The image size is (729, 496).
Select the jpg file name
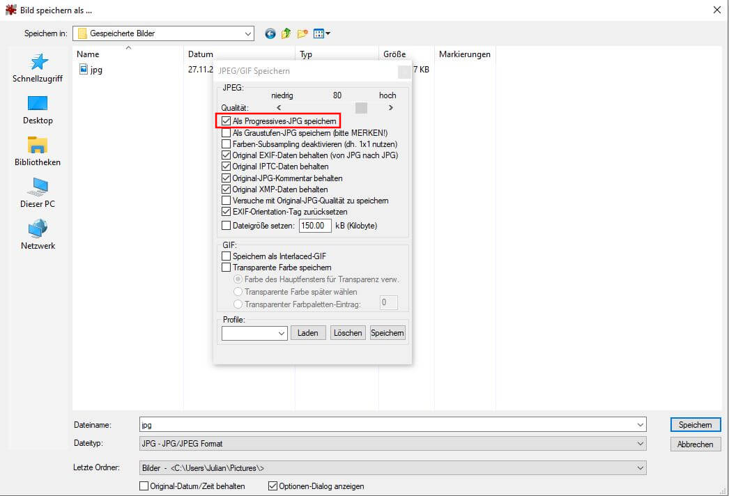tap(96, 70)
